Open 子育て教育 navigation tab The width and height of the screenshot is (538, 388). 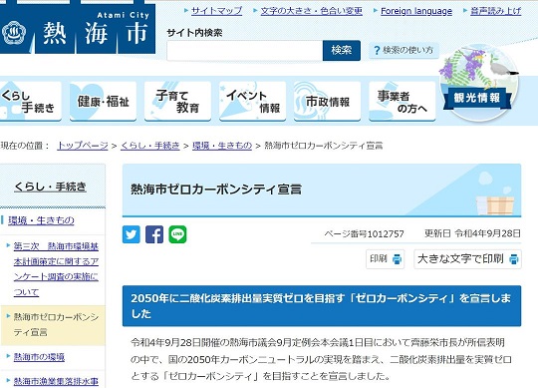pyautogui.click(x=177, y=101)
